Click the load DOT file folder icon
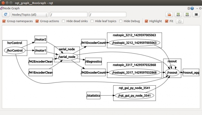The width and height of the screenshot is (202, 115). click(169, 14)
